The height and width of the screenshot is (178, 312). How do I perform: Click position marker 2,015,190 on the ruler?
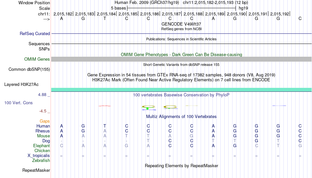[236, 14]
